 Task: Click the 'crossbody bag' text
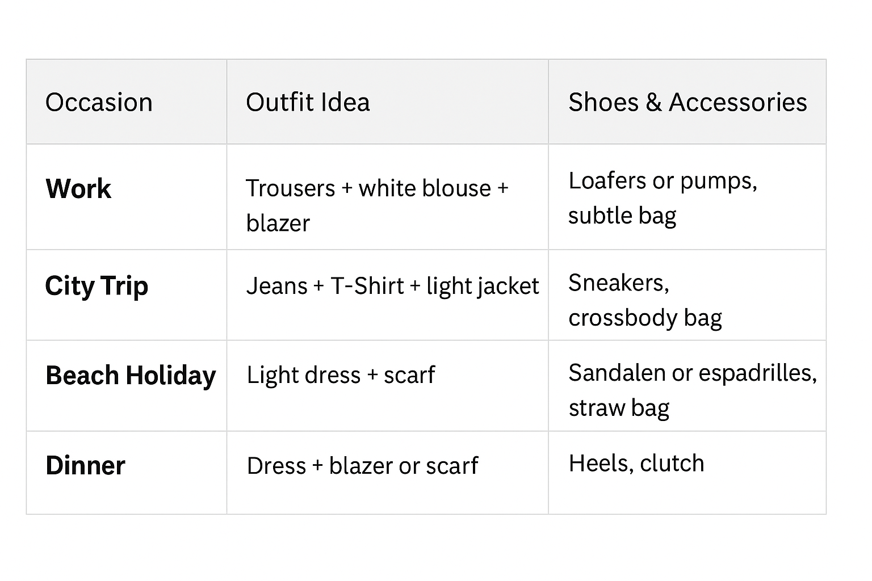tap(645, 318)
